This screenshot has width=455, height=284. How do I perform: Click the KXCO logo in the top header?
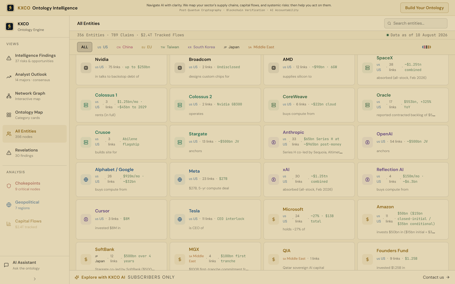(x=11, y=8)
